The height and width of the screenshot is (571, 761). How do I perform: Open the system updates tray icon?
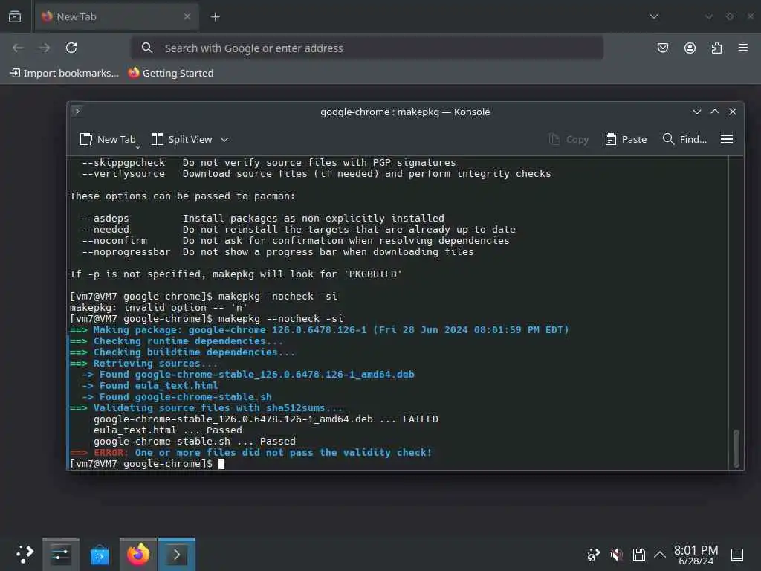coord(594,555)
